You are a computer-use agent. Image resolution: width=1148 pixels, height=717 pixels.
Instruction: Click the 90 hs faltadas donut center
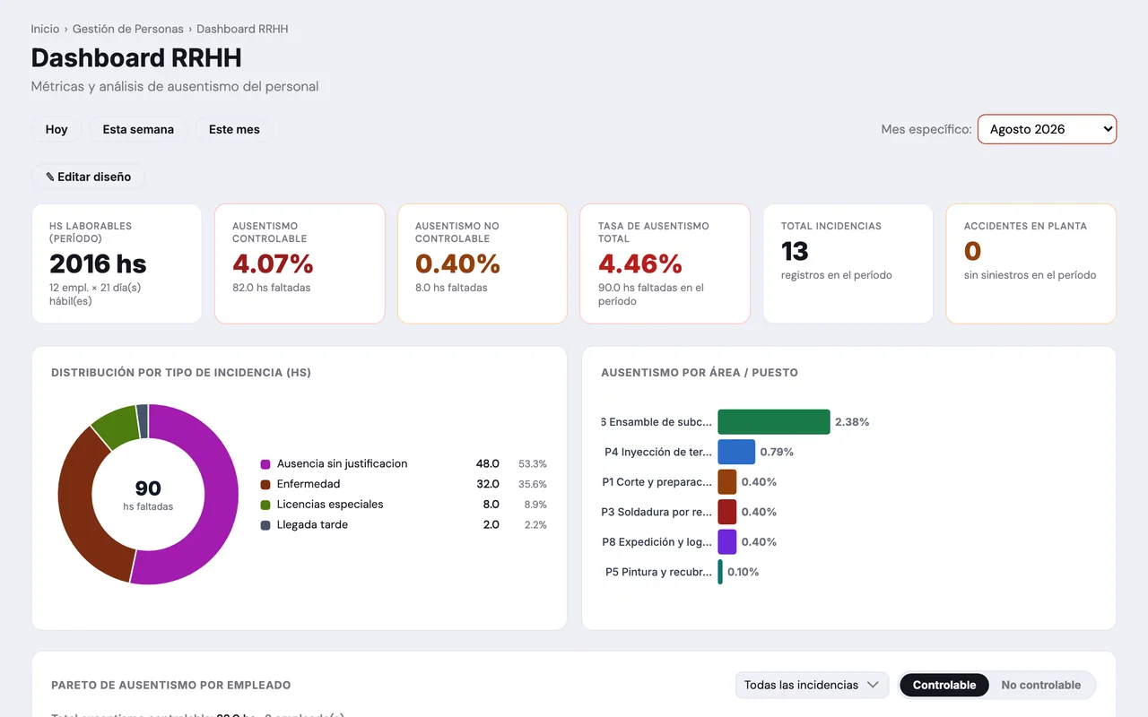pos(148,495)
